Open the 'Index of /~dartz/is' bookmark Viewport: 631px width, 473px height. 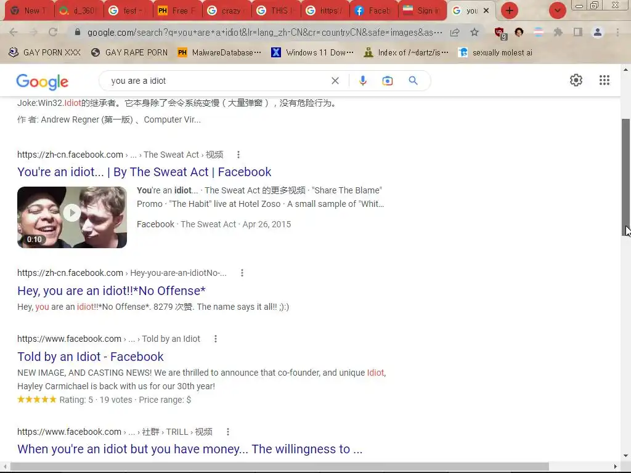[x=406, y=52]
